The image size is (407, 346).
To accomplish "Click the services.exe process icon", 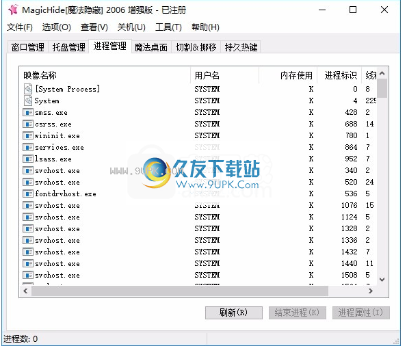I will [x=28, y=147].
